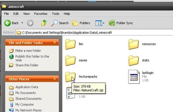Image resolution: width=173 pixels, height=112 pixels.
Task: Open the Help menu
Action: 67,14
